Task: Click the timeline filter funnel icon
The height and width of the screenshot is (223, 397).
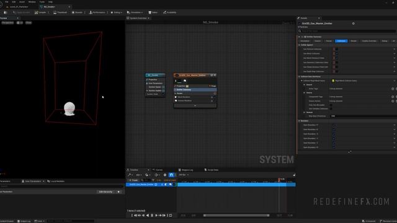Action: click(x=153, y=180)
